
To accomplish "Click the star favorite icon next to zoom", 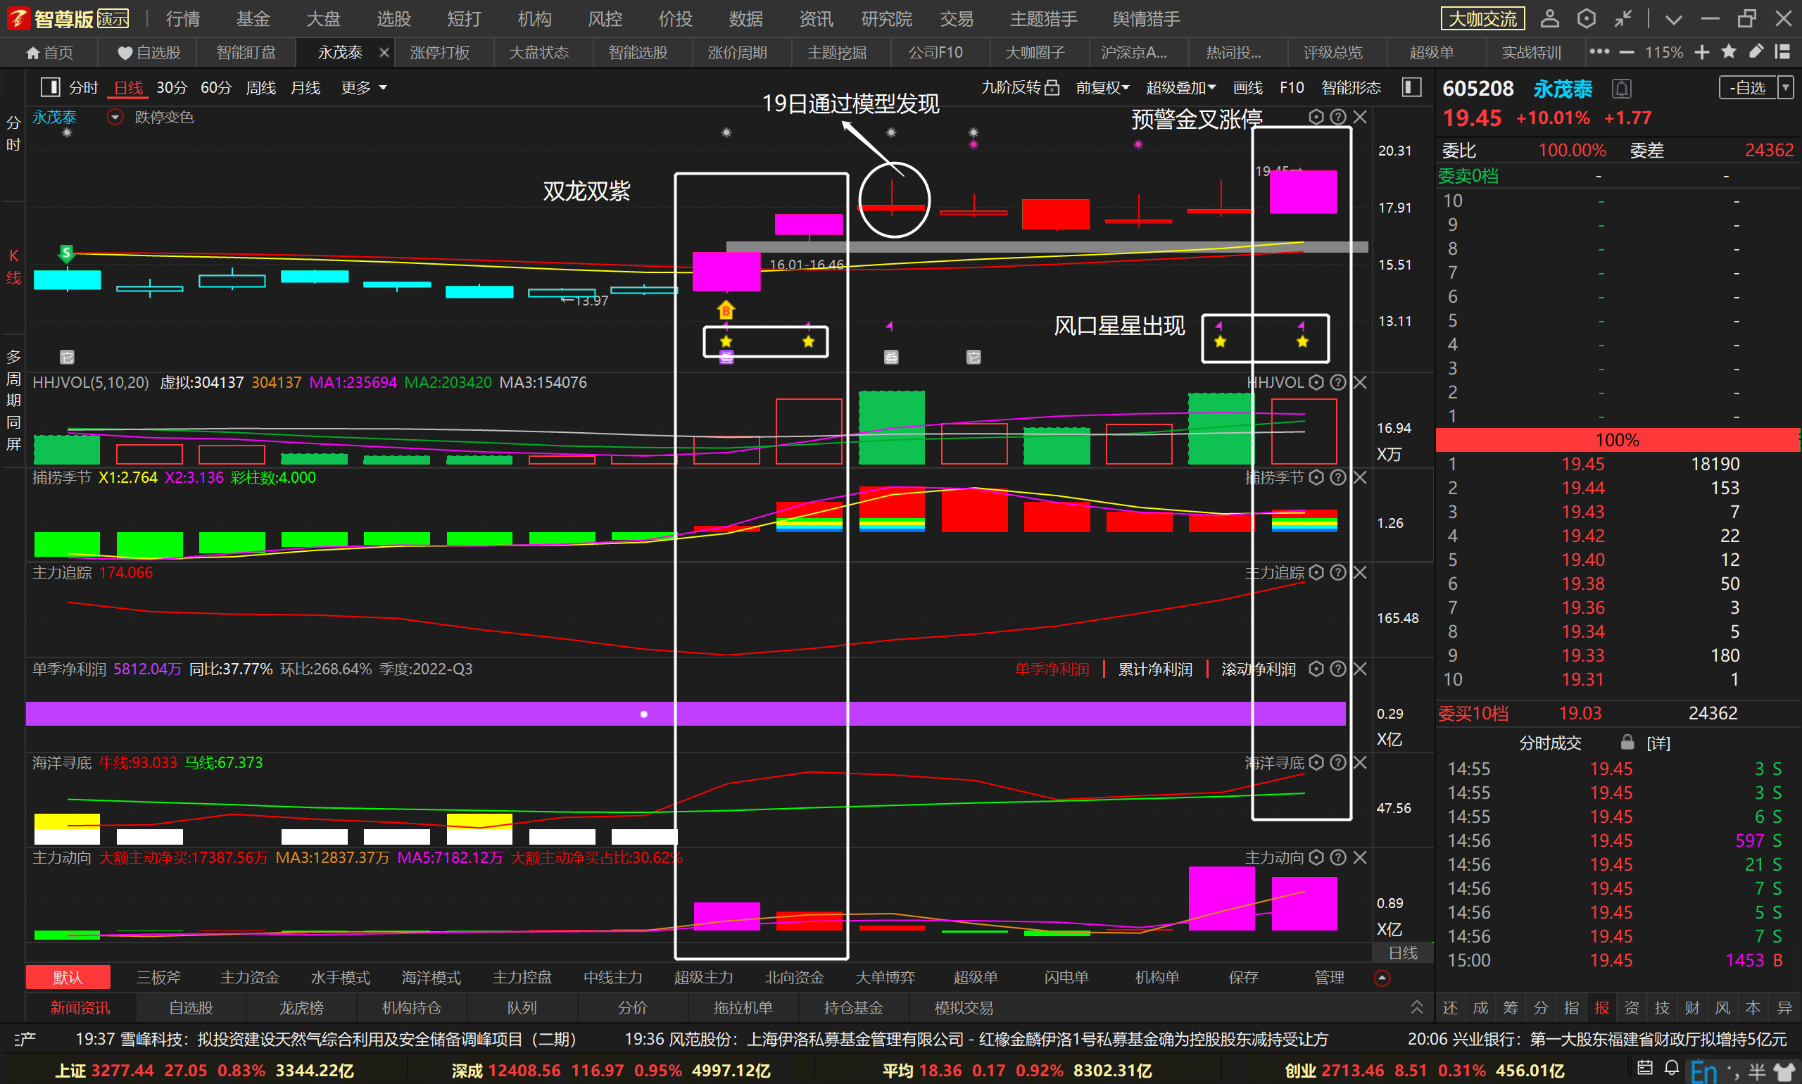I will [x=1729, y=52].
